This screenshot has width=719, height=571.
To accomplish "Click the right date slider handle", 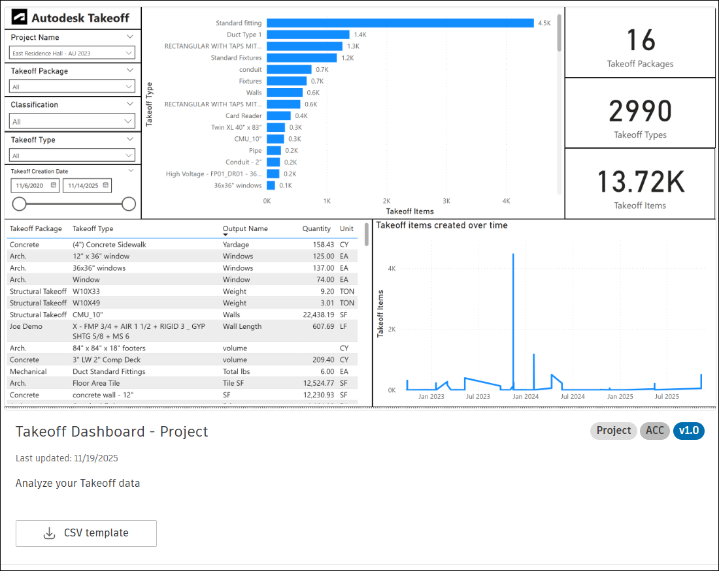I will pyautogui.click(x=129, y=204).
